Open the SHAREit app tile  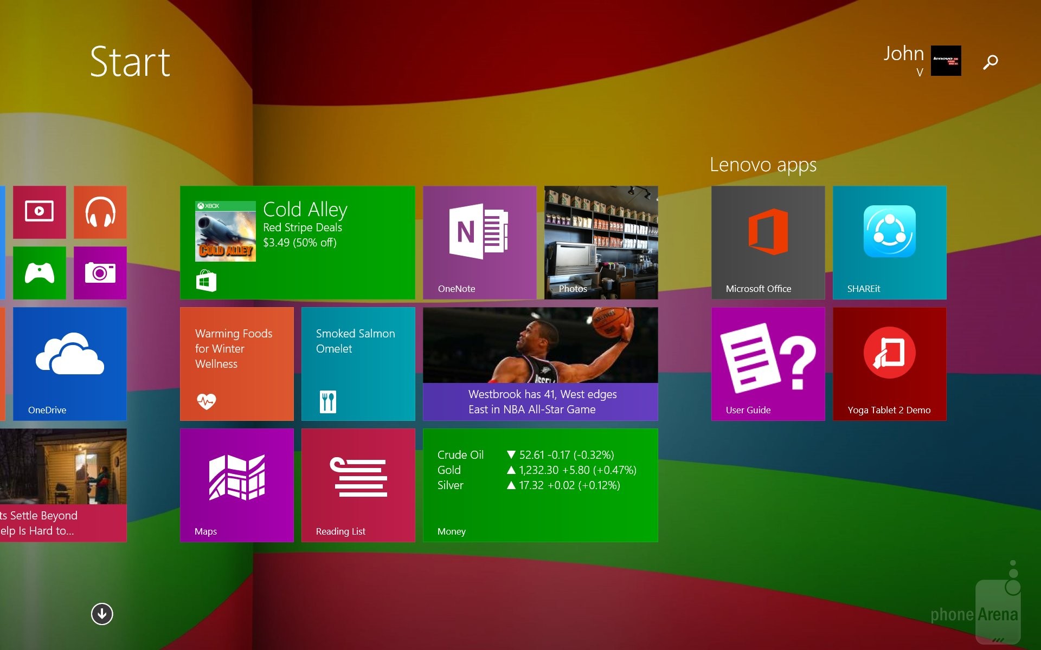tap(889, 242)
